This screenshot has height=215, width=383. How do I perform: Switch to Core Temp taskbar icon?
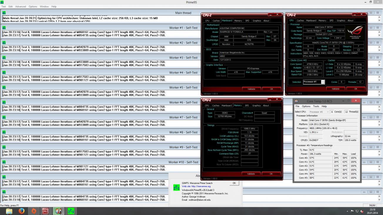[x=58, y=211]
